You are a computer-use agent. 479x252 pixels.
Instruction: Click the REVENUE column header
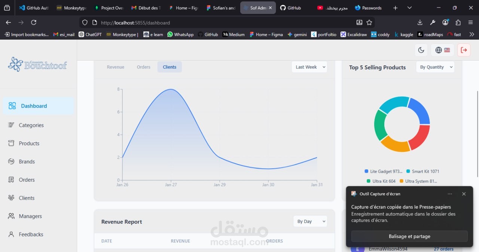pyautogui.click(x=180, y=241)
